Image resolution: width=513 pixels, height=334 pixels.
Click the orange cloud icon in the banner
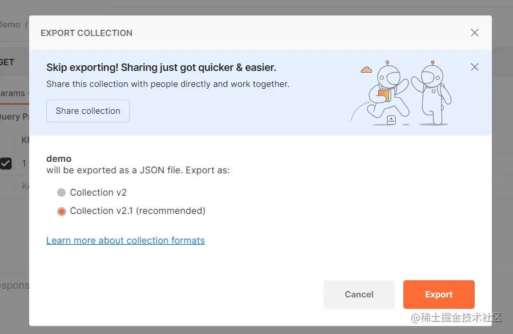click(x=366, y=69)
